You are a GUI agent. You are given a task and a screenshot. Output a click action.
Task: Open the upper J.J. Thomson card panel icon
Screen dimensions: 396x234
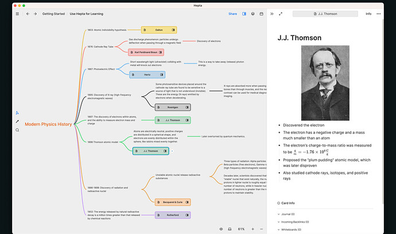pos(187,120)
